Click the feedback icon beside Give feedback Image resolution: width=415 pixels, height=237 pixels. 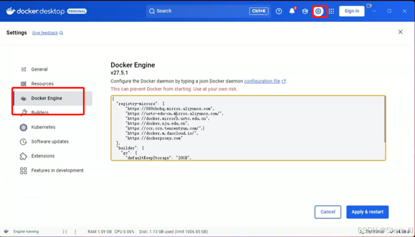click(61, 33)
